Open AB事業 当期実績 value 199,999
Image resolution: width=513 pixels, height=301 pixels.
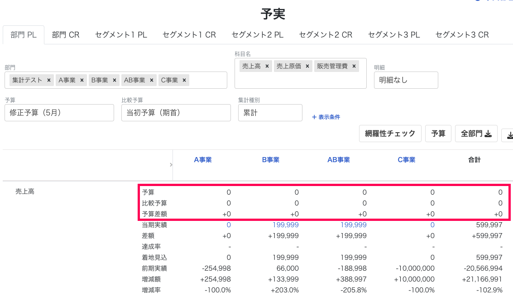[x=354, y=225]
